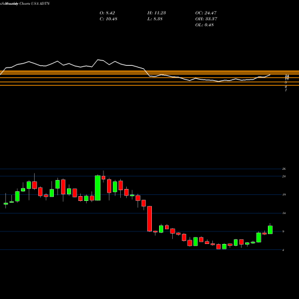Image resolution: width=299 pixels, height=299 pixels.
Task: Click the tallest red candle of the sharp drop
Action: [149, 219]
